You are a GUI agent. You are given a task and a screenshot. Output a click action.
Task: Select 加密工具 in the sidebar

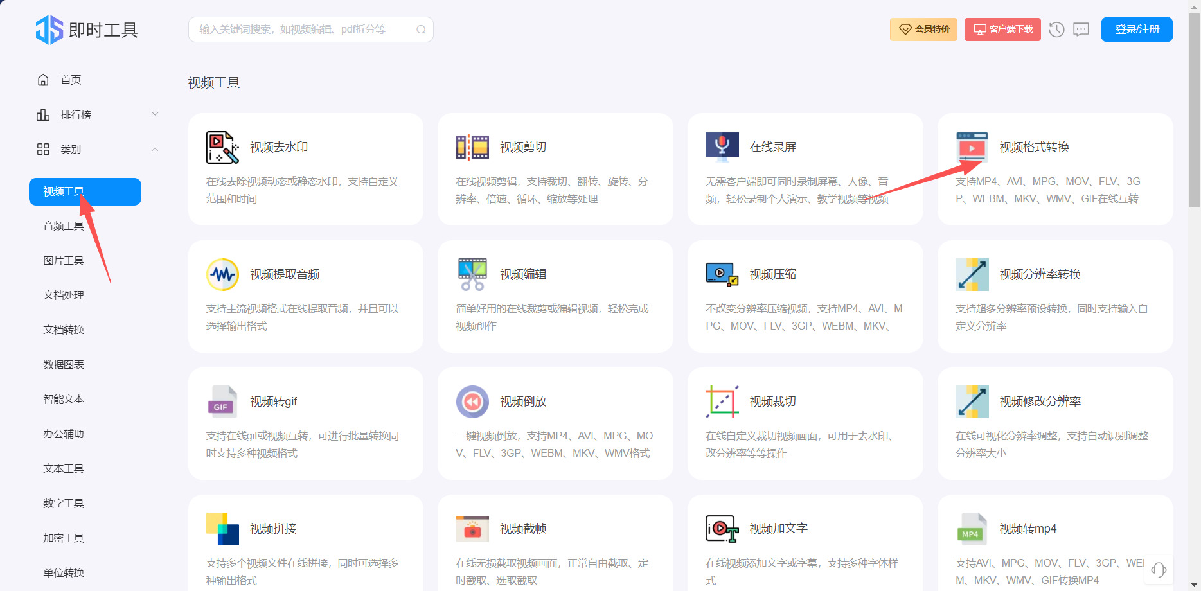pyautogui.click(x=64, y=538)
